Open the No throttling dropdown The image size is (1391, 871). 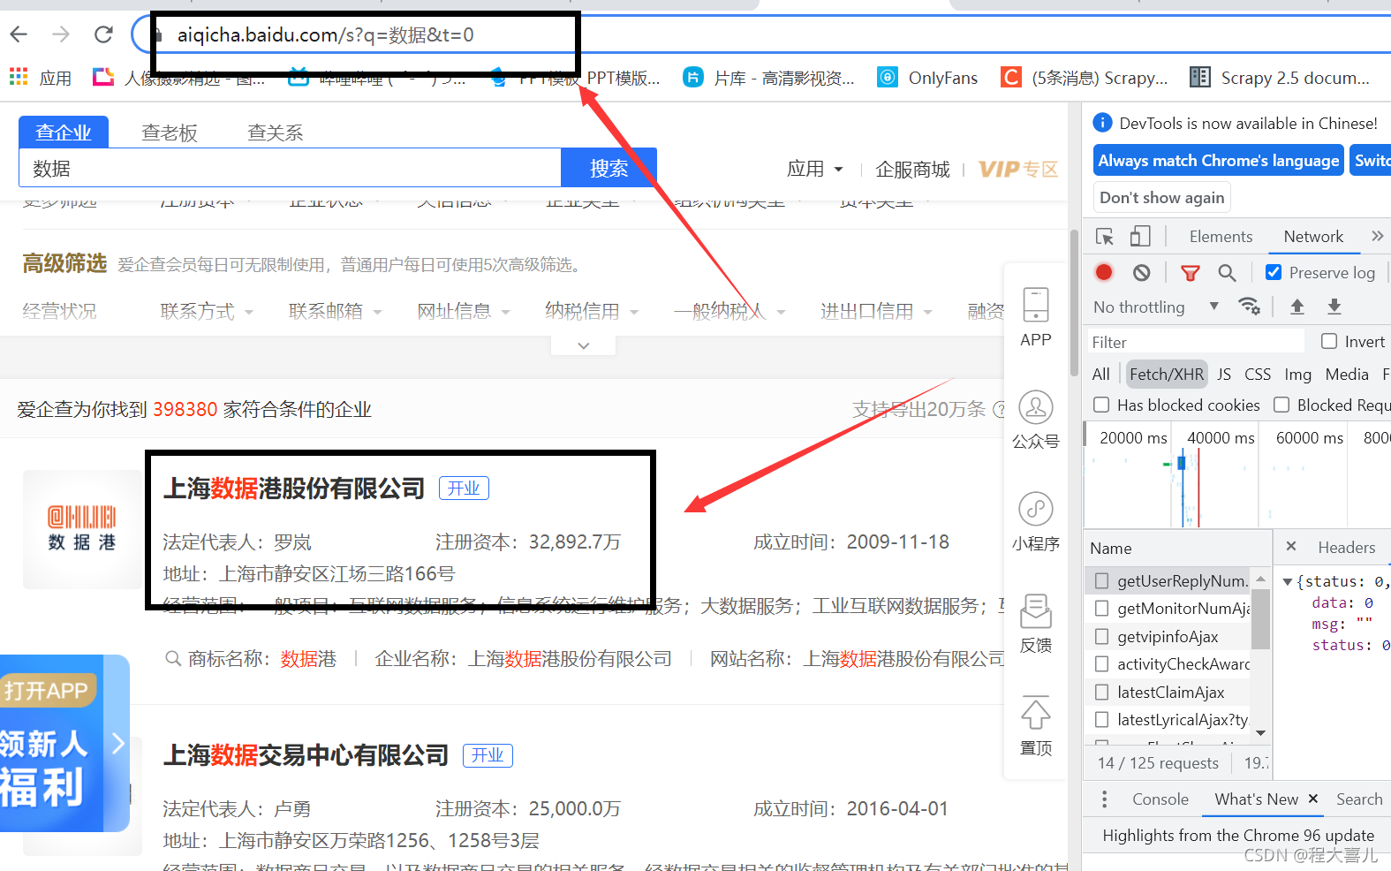[1156, 307]
